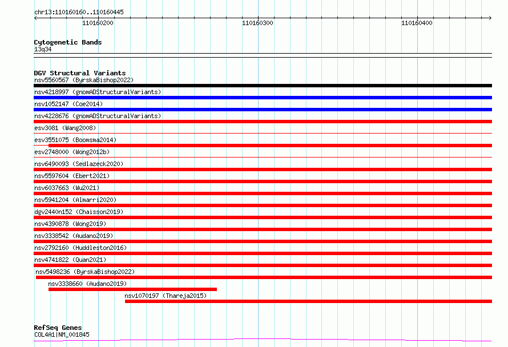Click the 110160400 ruler position label
Viewport: 508px width, 347px height.
pos(417,23)
